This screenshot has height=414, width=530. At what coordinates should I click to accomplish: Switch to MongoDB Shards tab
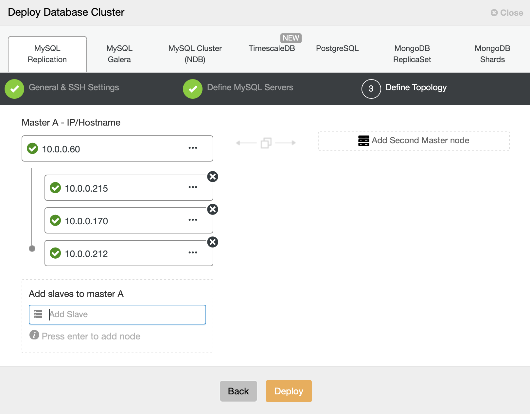492,54
